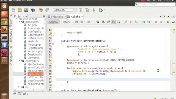This screenshot has height=99, width=176.
Task: Minimize the Projects panel window
Action: point(44,16)
